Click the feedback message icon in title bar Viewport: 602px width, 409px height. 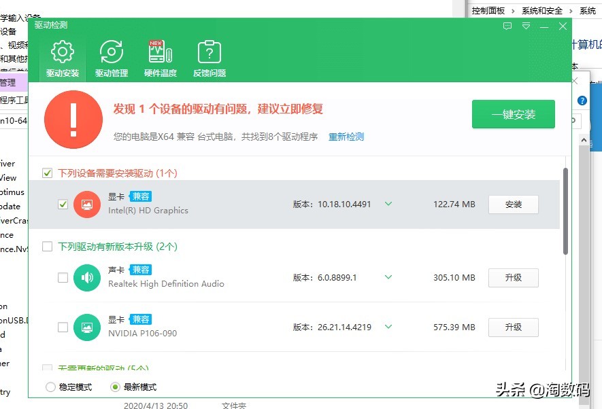pyautogui.click(x=507, y=26)
